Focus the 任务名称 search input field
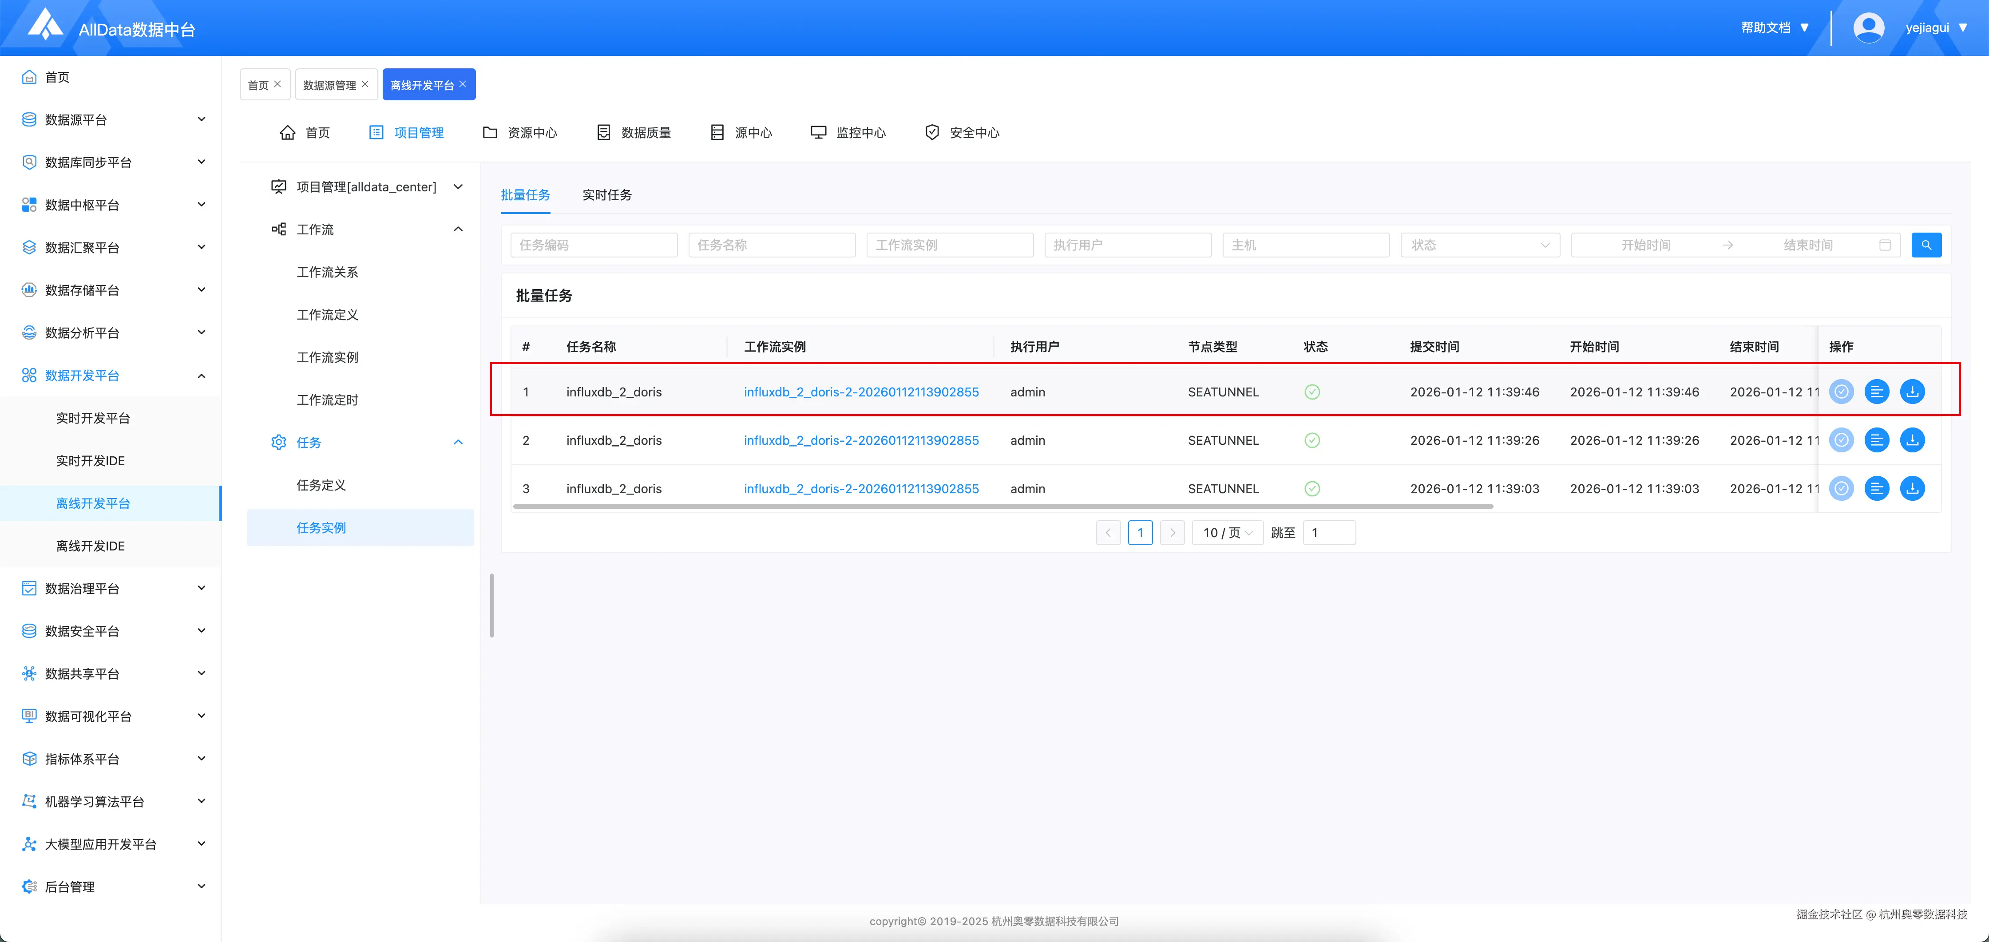The height and width of the screenshot is (942, 1989). coord(771,245)
